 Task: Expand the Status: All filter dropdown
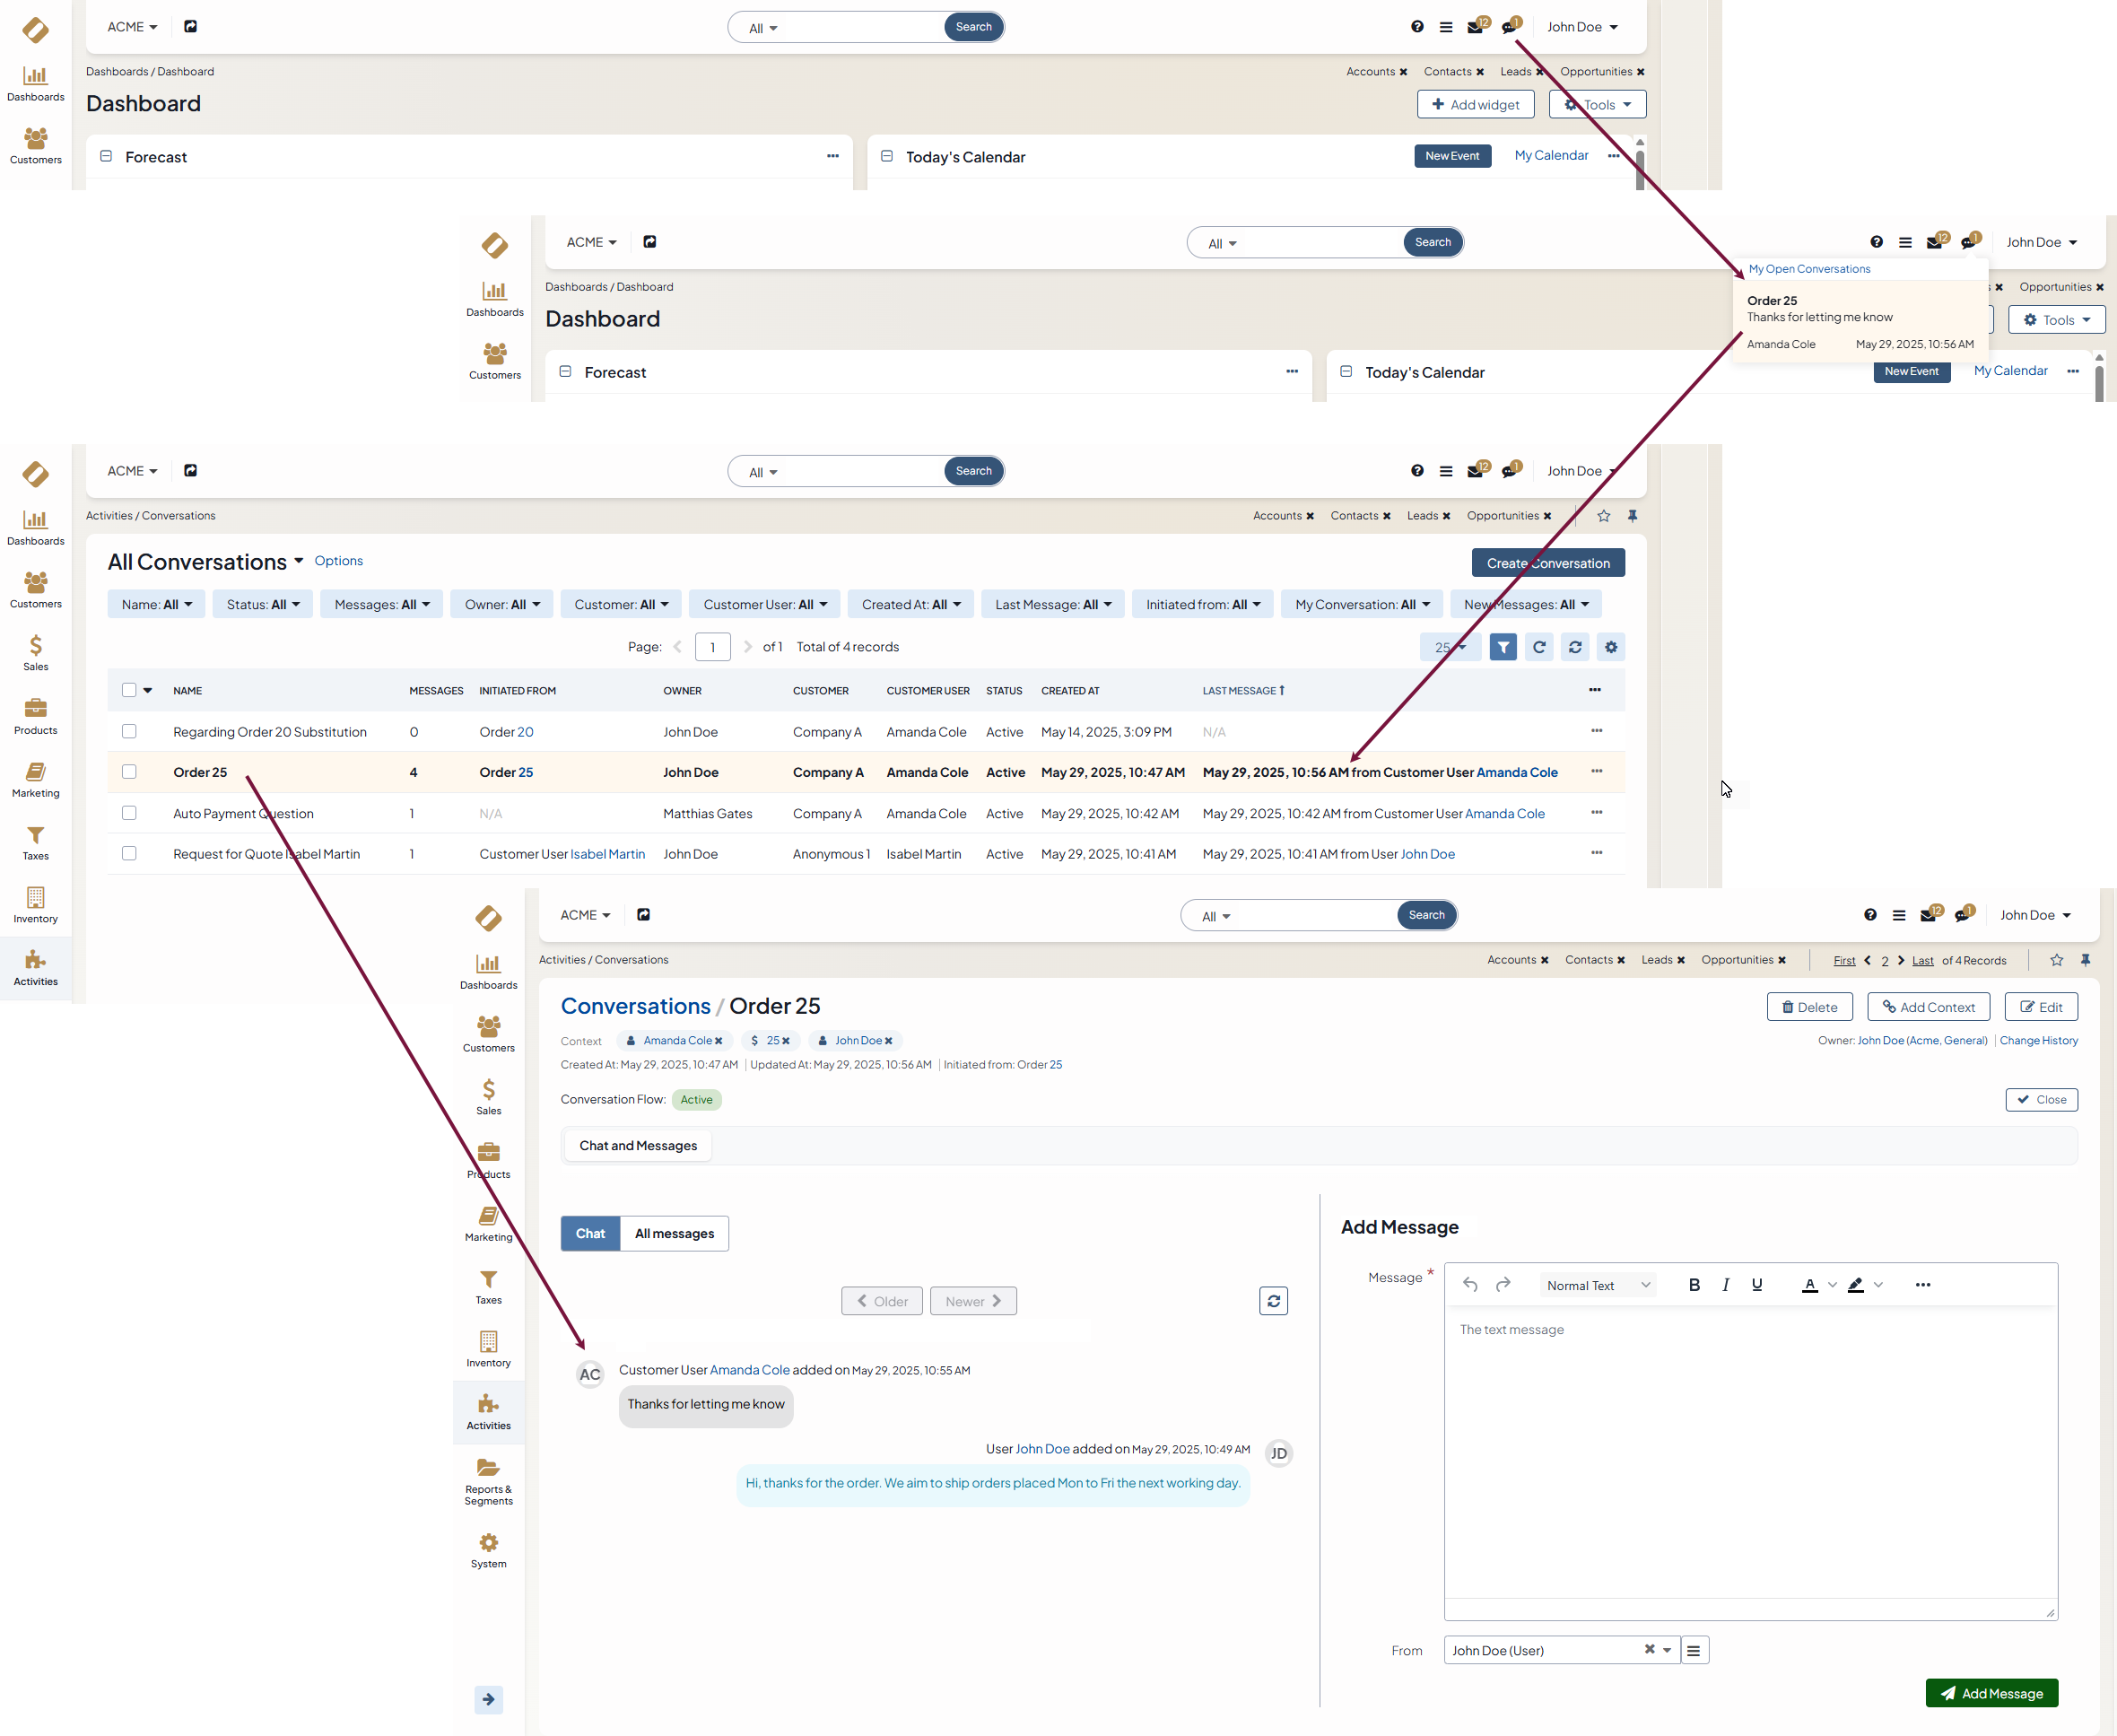point(262,604)
